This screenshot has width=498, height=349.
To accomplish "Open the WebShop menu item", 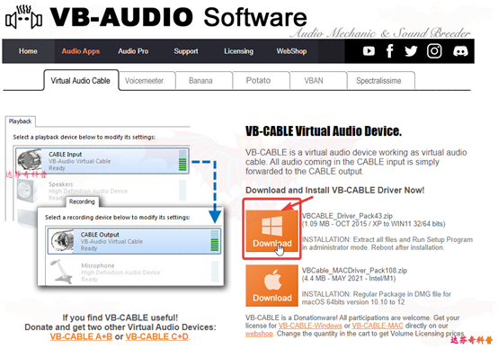I will tap(291, 51).
